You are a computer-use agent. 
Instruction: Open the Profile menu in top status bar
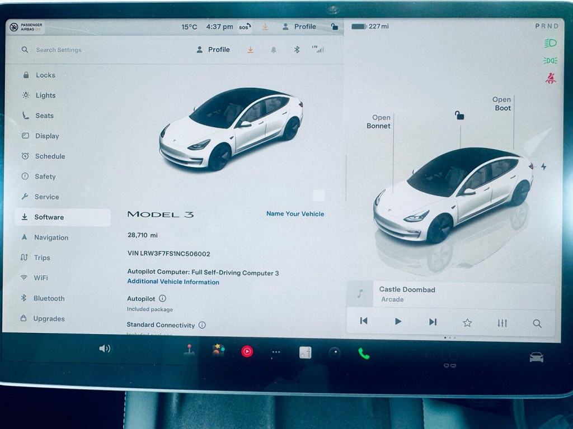299,27
